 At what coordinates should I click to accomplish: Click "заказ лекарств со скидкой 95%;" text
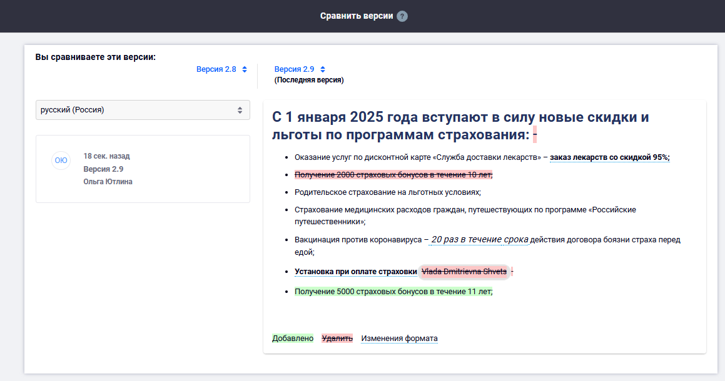click(x=609, y=157)
